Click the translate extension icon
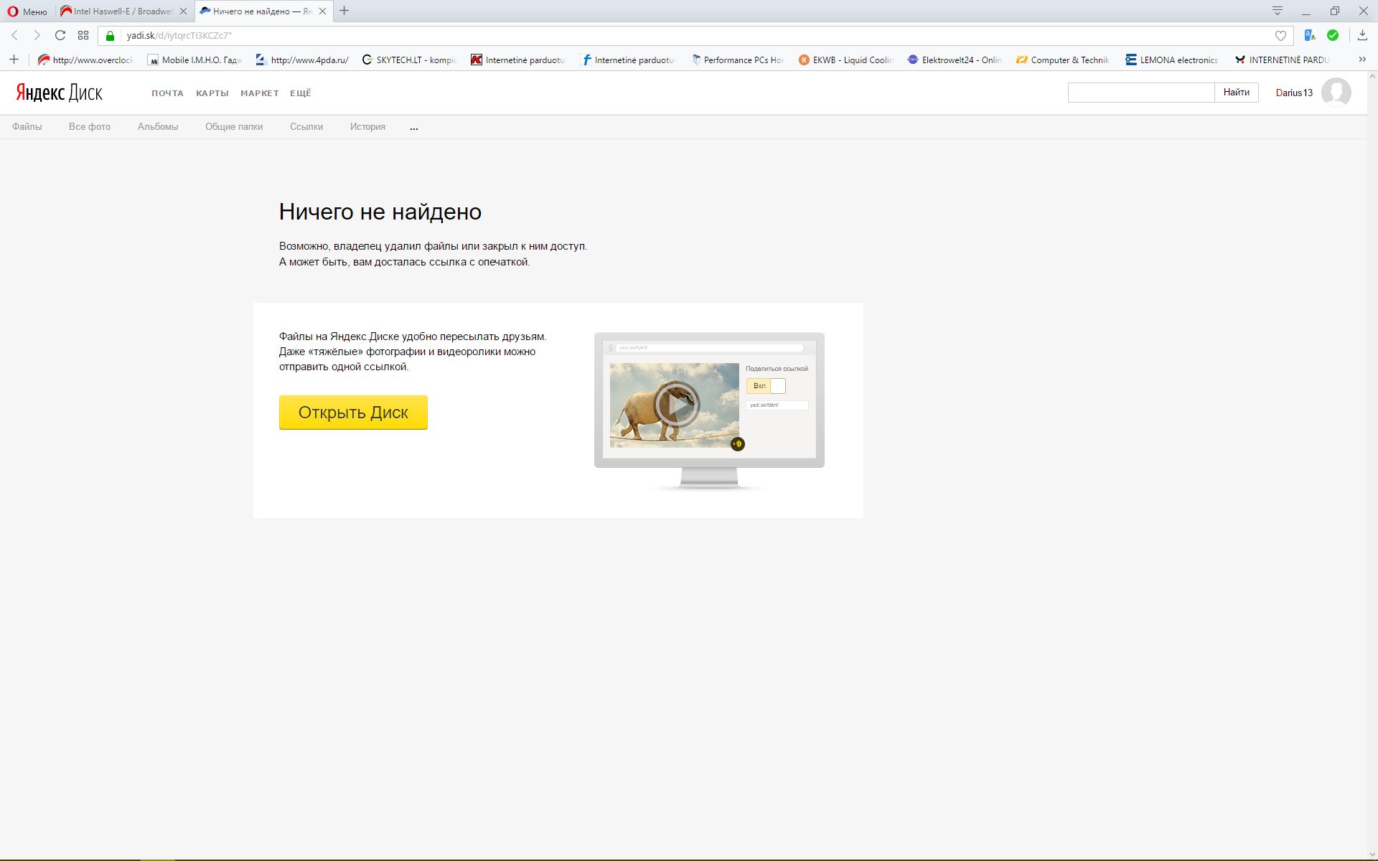This screenshot has width=1378, height=861. click(1310, 35)
